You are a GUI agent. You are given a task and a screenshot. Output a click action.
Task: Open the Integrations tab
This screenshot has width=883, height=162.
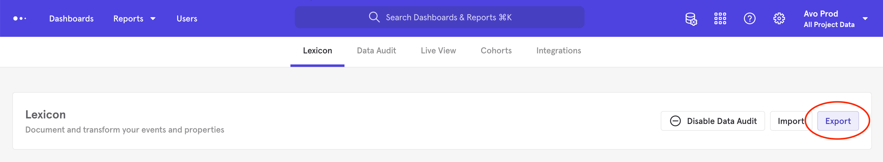(558, 51)
